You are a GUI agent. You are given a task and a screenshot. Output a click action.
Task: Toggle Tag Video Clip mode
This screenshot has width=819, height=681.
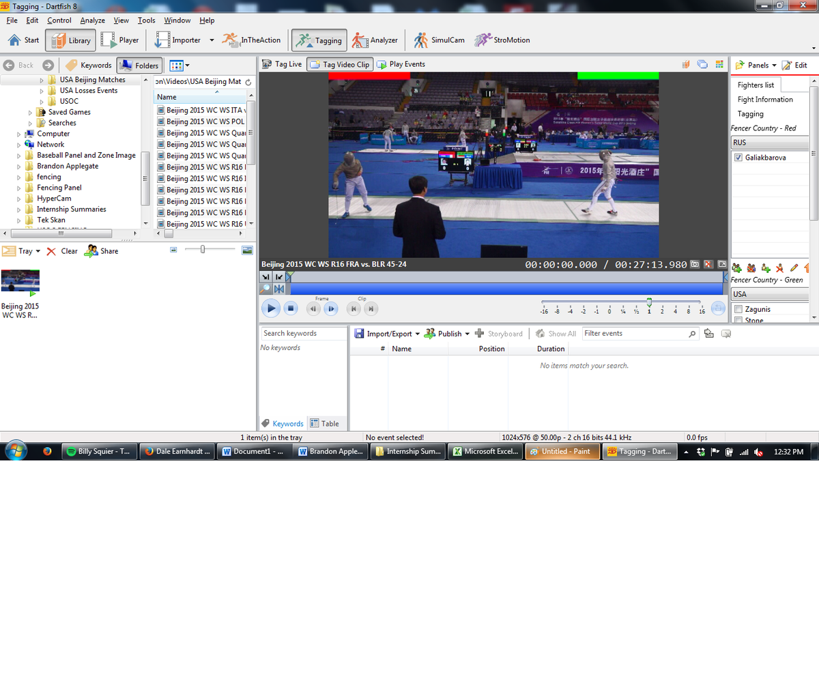[x=339, y=64]
